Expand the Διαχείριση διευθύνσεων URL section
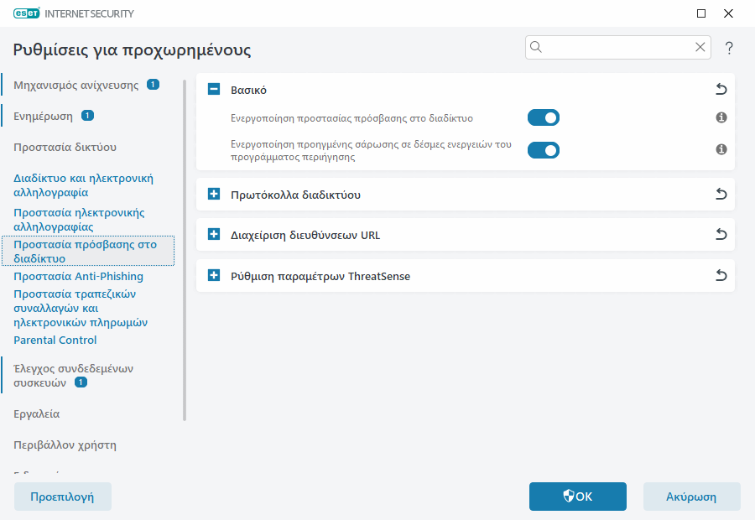The height and width of the screenshot is (520, 755). (x=213, y=235)
